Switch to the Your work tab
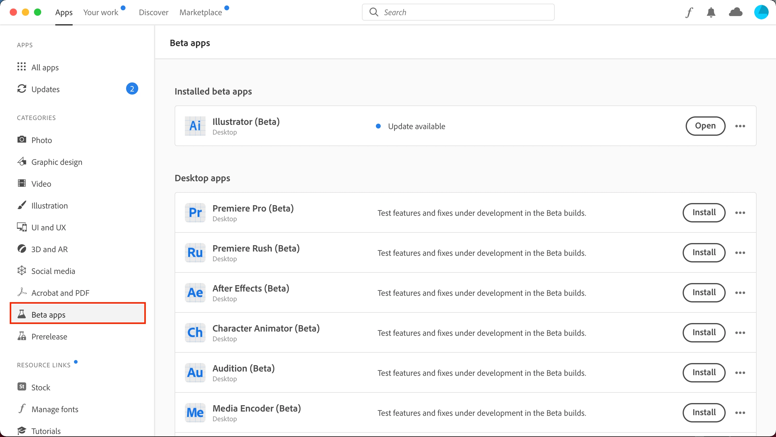Screen dimensions: 776x437 (101, 12)
